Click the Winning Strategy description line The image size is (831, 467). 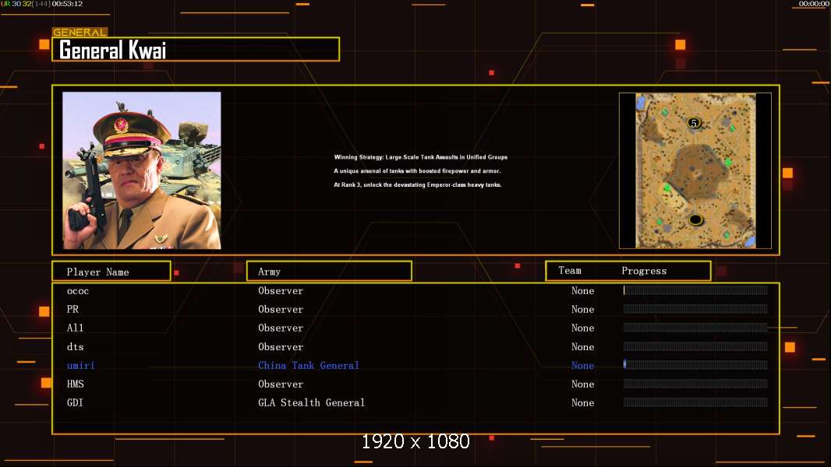pos(421,157)
